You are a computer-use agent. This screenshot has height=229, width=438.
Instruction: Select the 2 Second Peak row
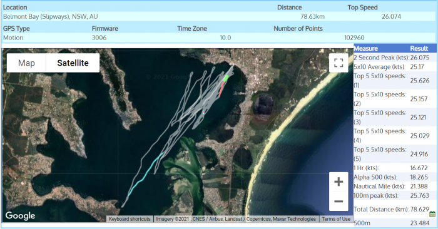[395, 58]
